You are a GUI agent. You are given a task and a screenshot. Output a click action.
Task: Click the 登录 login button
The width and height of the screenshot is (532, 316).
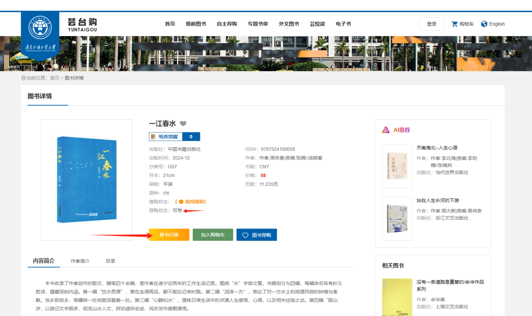(x=431, y=24)
